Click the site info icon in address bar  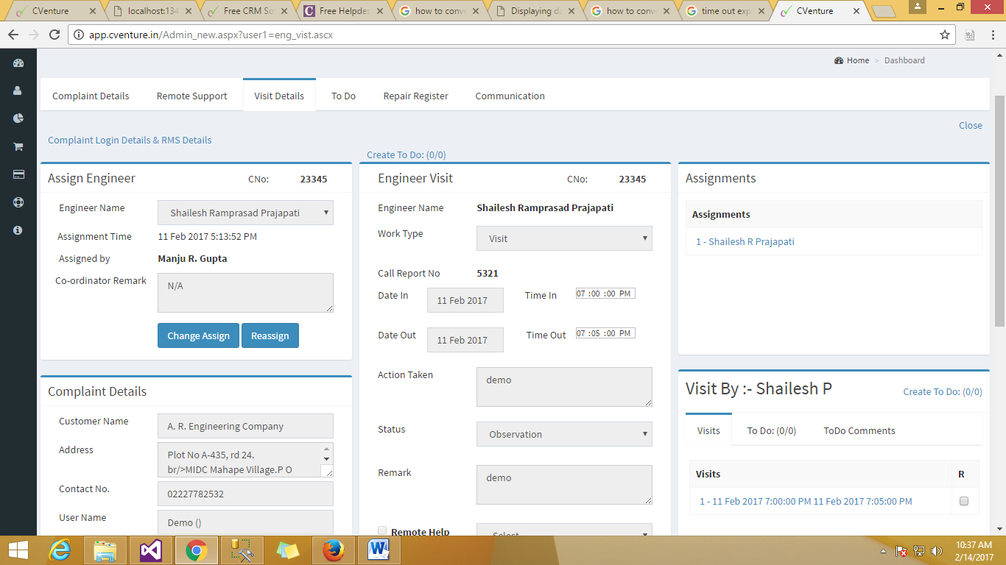pyautogui.click(x=80, y=35)
